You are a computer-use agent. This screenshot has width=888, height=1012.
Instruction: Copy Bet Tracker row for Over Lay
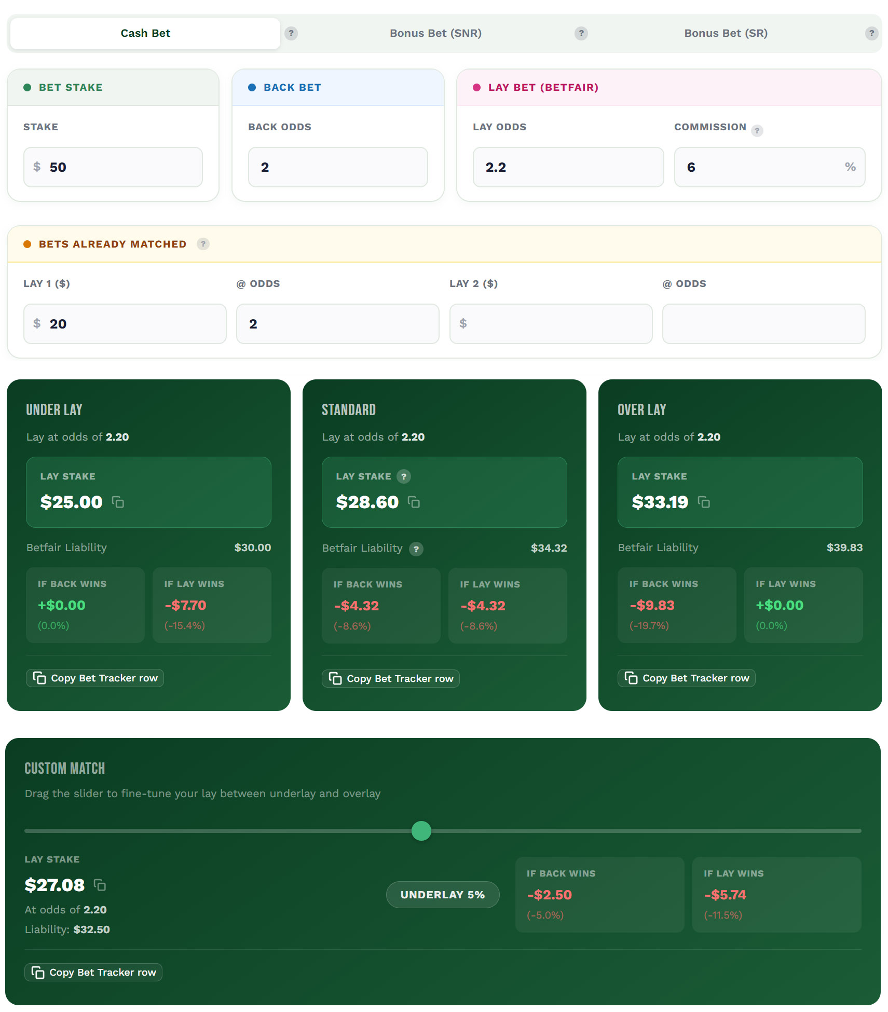pos(687,678)
